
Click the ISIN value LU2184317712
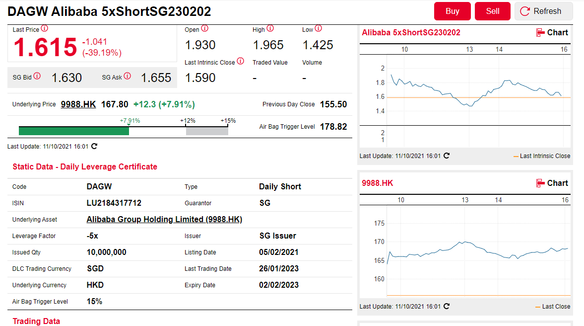114,203
